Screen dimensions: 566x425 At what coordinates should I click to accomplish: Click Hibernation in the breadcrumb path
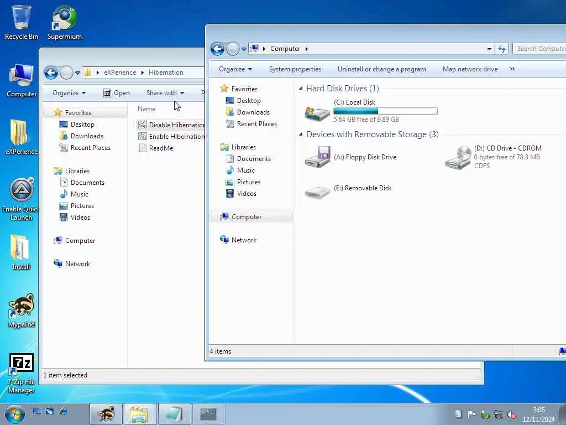click(166, 72)
